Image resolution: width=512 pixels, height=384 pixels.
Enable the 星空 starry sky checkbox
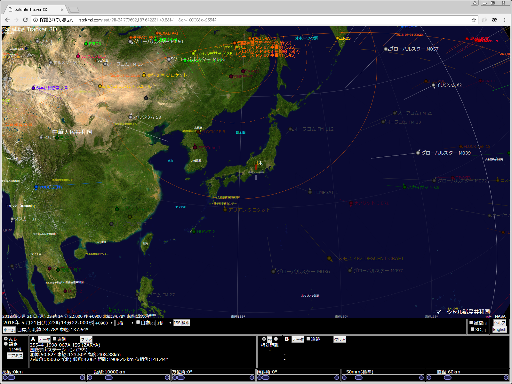point(471,322)
